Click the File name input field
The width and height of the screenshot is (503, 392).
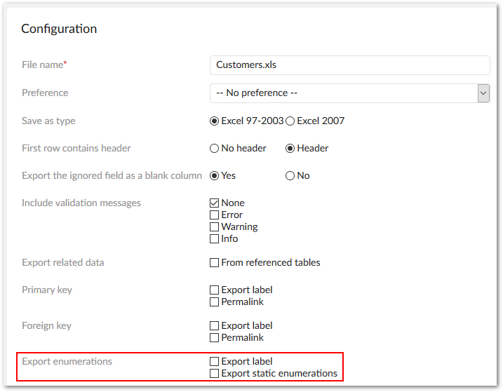pyautogui.click(x=349, y=65)
